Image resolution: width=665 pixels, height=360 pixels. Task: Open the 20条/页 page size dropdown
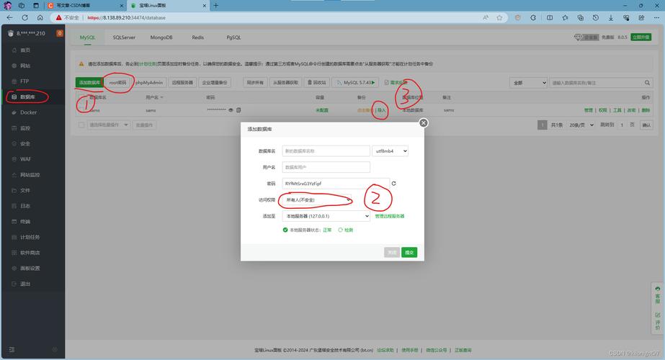click(581, 125)
